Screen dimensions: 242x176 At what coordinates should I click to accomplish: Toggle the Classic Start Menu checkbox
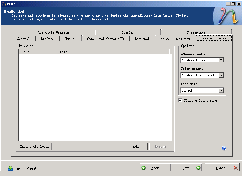pyautogui.click(x=180, y=100)
